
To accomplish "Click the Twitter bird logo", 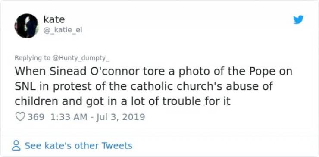I will click(x=298, y=20).
